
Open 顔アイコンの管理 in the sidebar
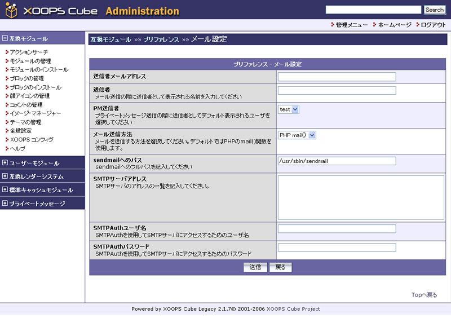coord(30,96)
